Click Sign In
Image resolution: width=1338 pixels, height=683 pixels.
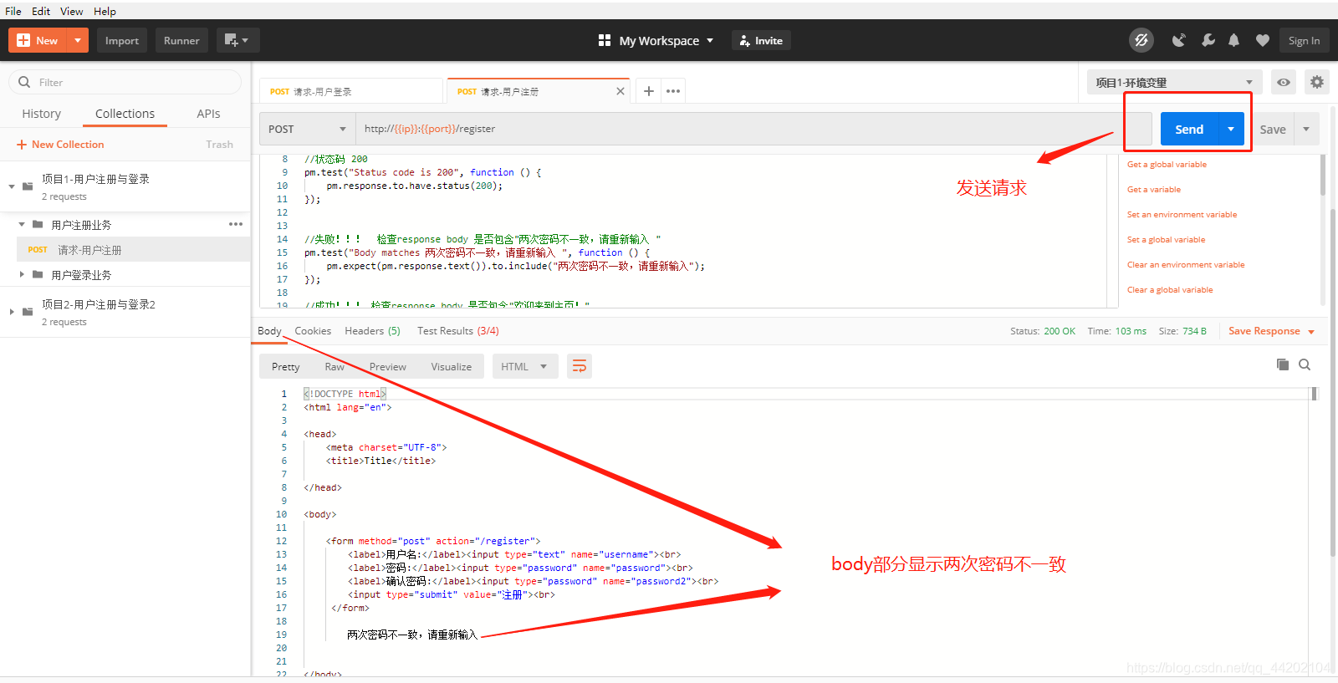(1304, 40)
